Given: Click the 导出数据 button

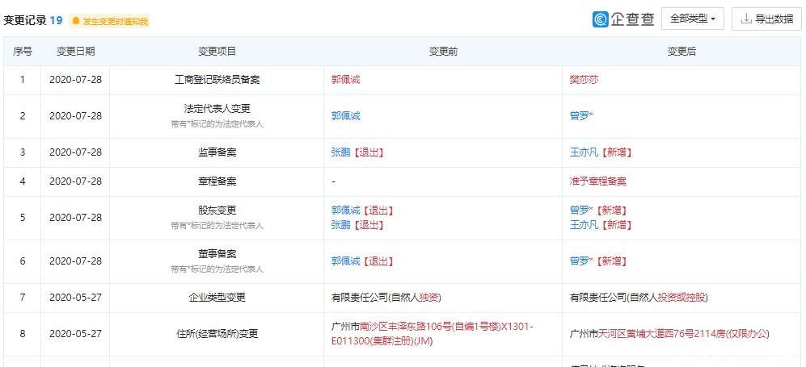Looking at the screenshot, I should (766, 19).
